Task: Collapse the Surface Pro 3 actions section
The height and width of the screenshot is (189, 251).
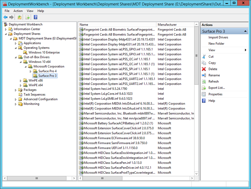Action: point(246,32)
